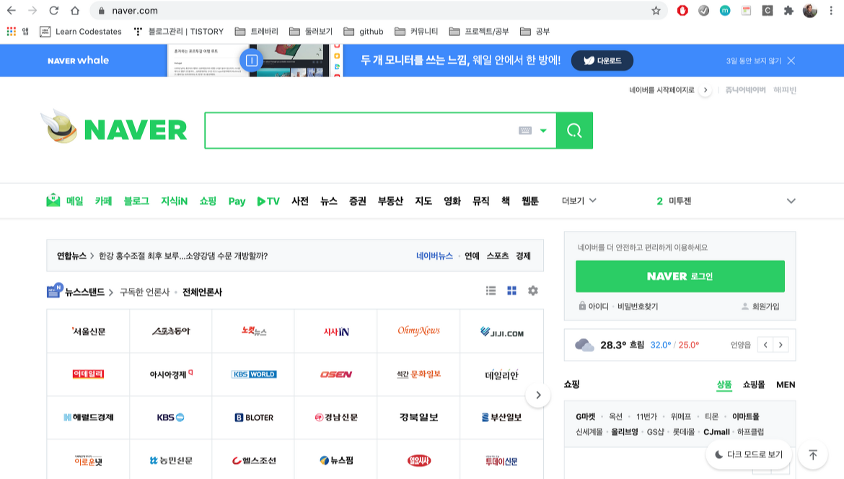Open the extensions puzzle piece icon
This screenshot has width=844, height=479.
[788, 10]
